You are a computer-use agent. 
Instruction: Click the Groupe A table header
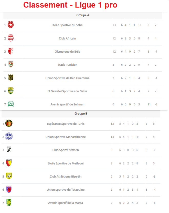83,15
